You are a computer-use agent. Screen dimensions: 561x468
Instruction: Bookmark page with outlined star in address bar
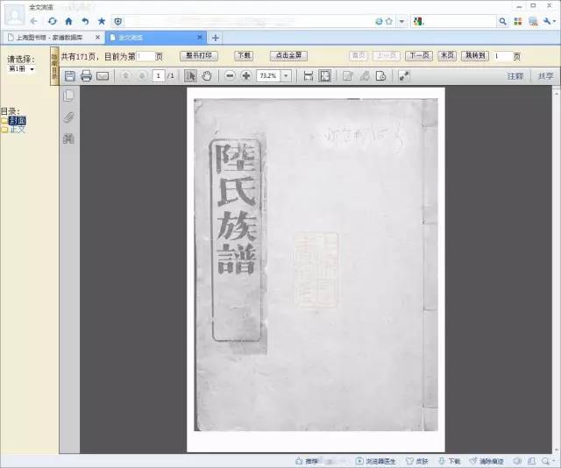[x=389, y=21]
